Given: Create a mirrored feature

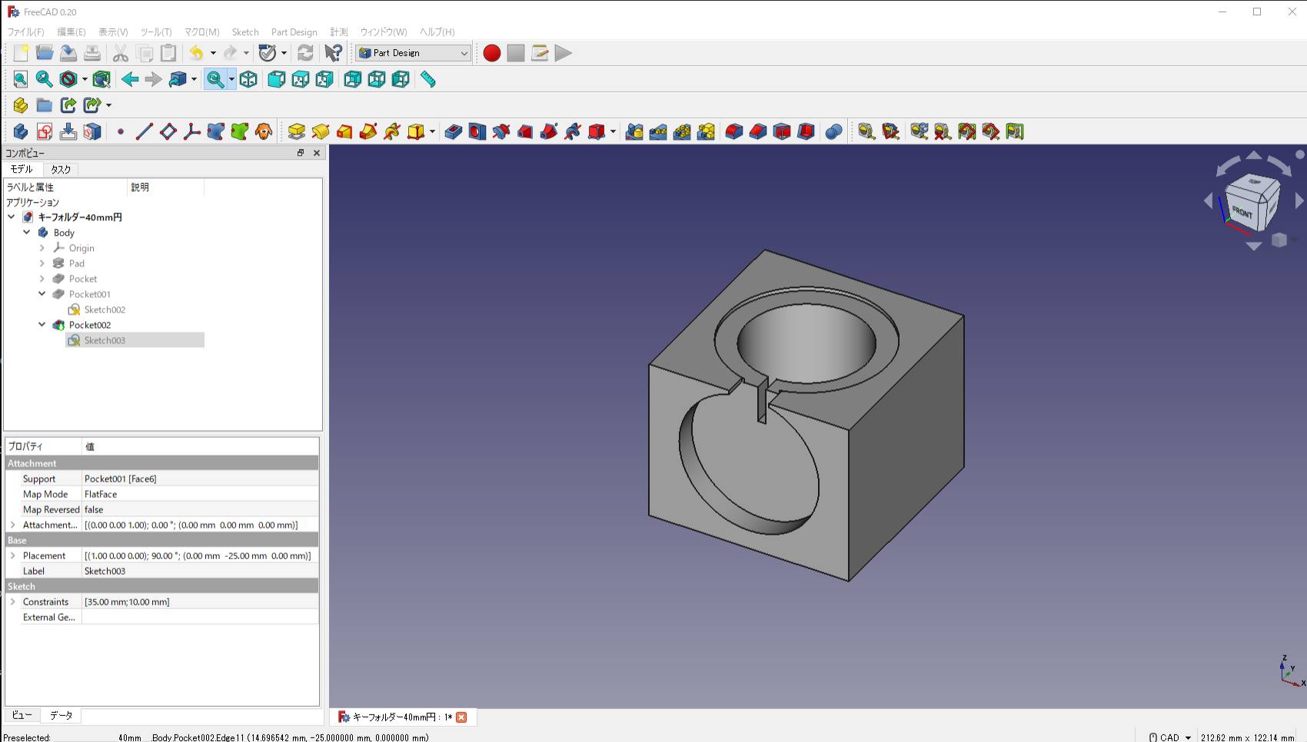Looking at the screenshot, I should (x=634, y=131).
